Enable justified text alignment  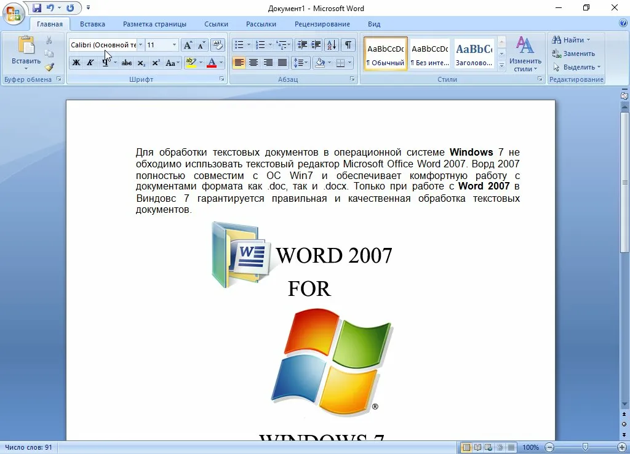(x=282, y=63)
